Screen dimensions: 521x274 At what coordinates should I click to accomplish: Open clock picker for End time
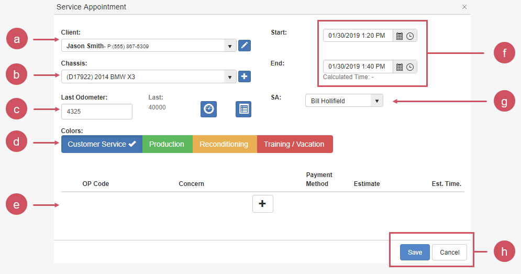tap(410, 67)
